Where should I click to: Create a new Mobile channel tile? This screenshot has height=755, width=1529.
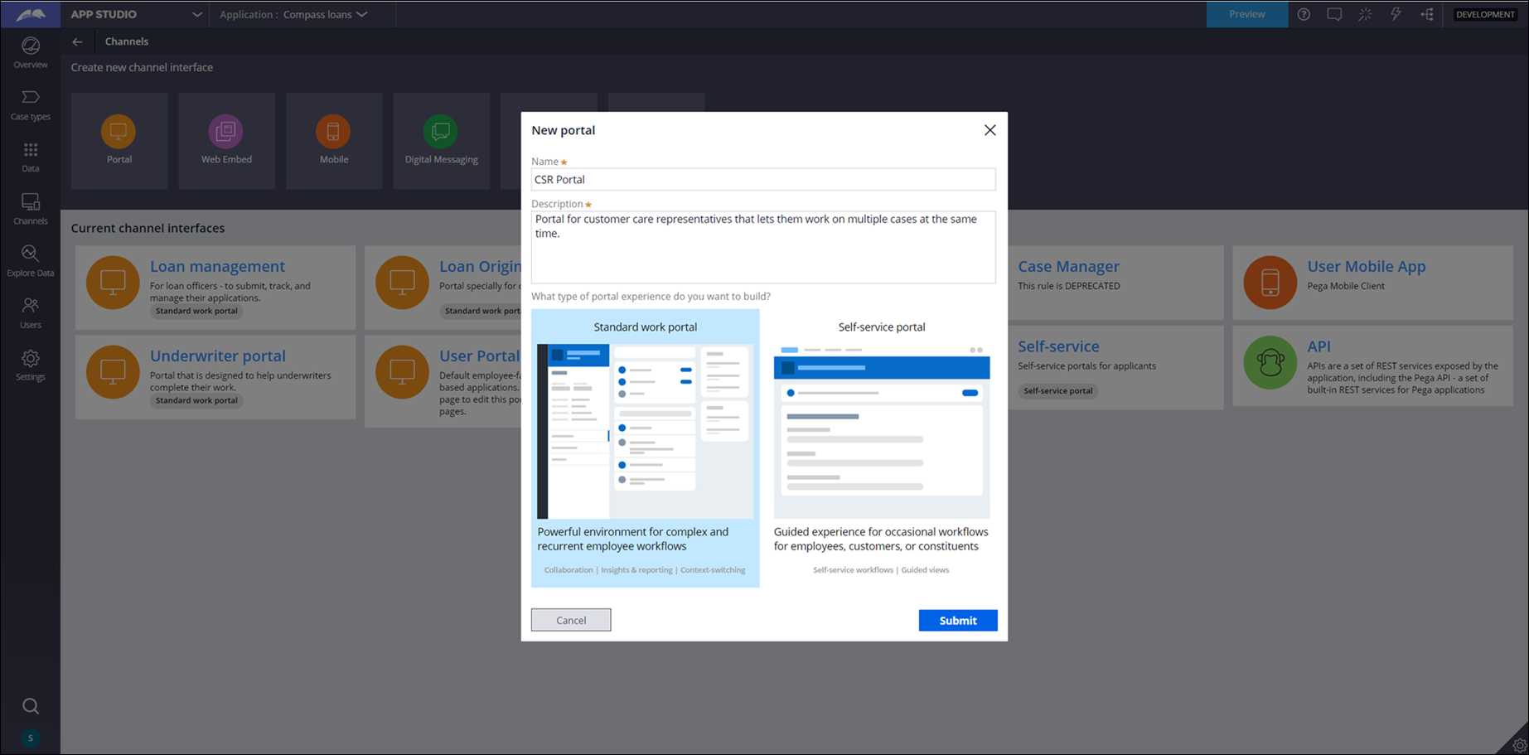click(x=334, y=141)
